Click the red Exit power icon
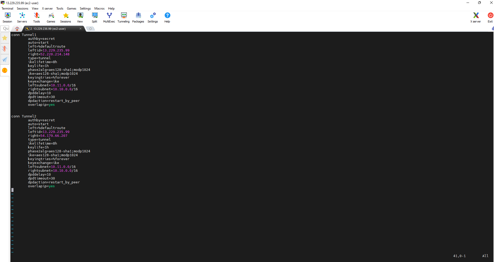 490,18
